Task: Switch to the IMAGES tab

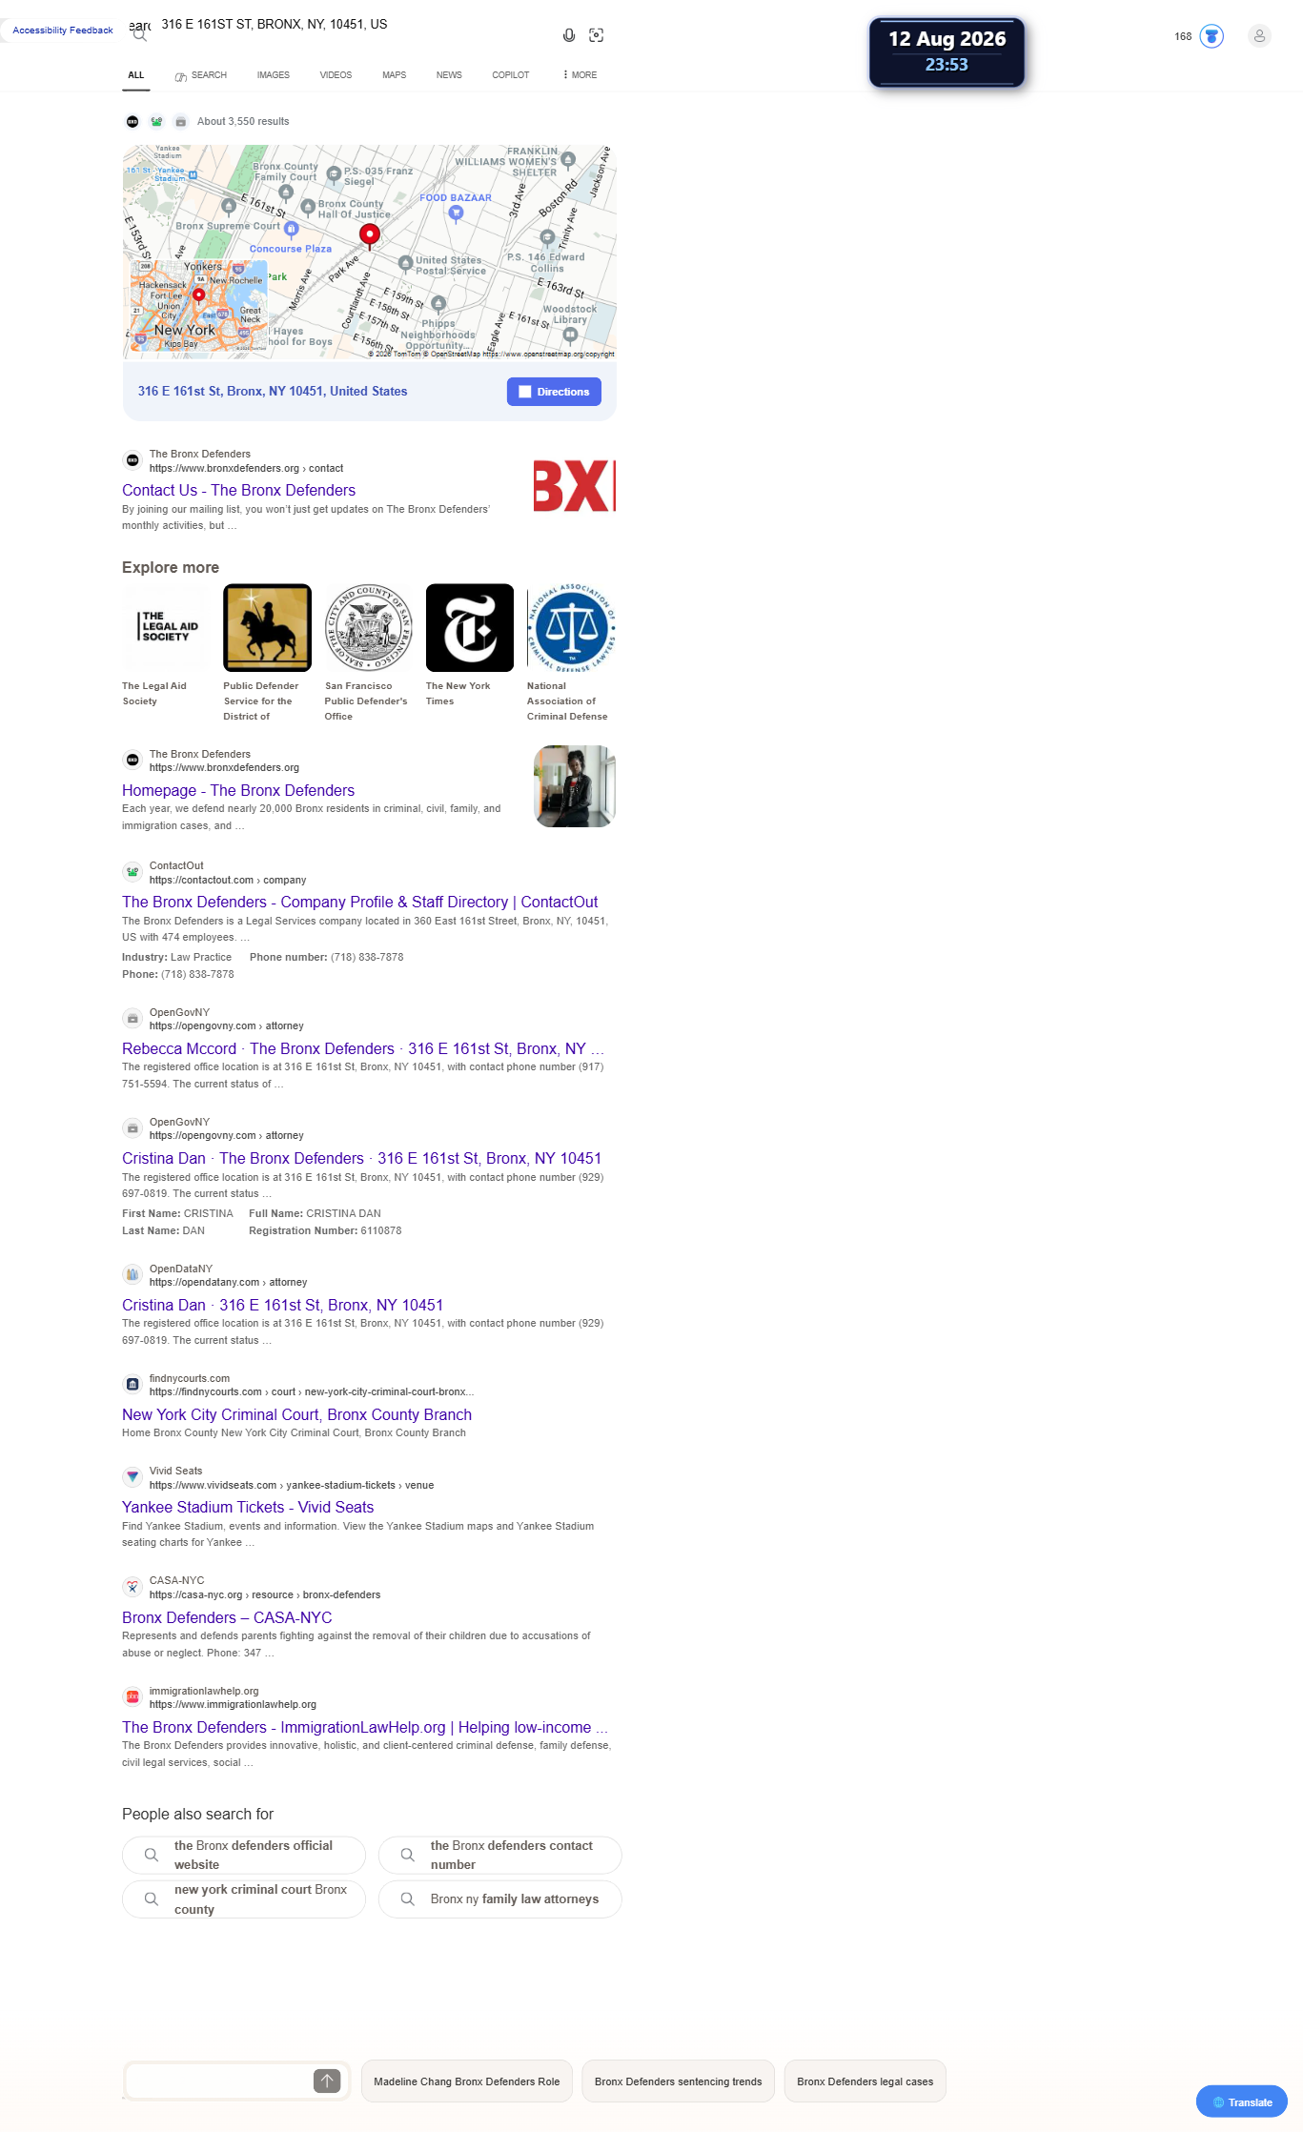Action: [x=274, y=75]
